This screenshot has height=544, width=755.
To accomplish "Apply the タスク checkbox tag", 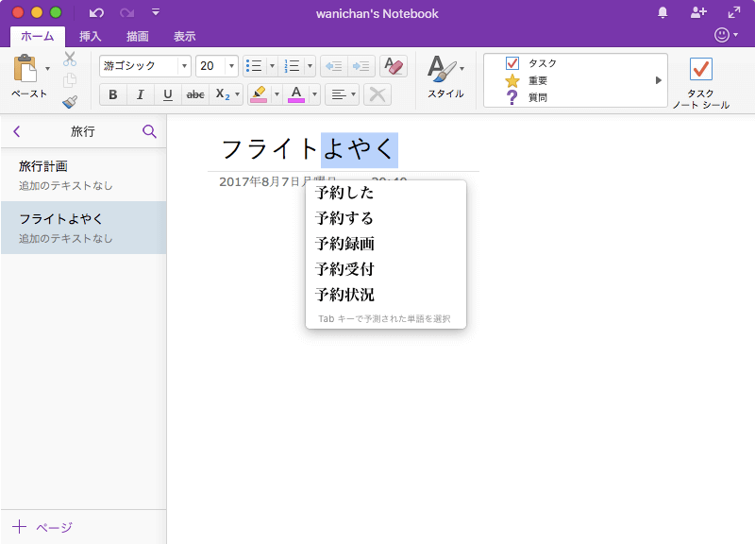I will tap(532, 63).
